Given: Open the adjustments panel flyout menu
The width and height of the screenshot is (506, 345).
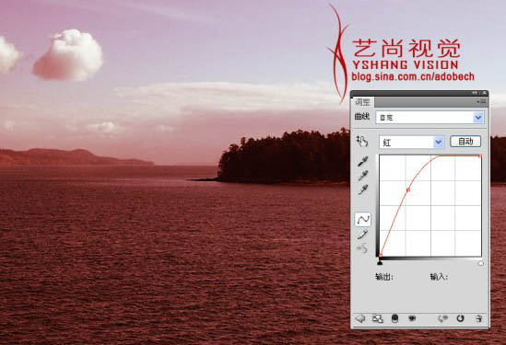Looking at the screenshot, I should [x=481, y=101].
